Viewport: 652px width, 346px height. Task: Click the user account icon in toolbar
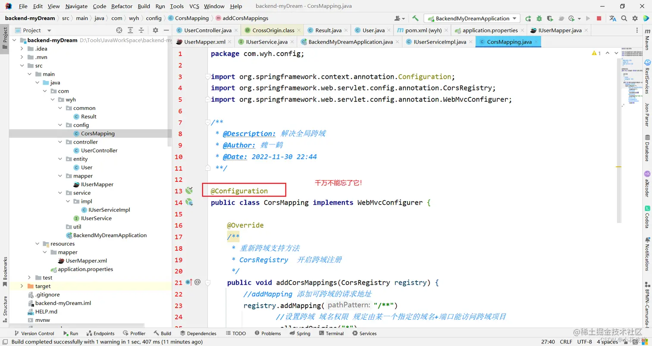(399, 19)
